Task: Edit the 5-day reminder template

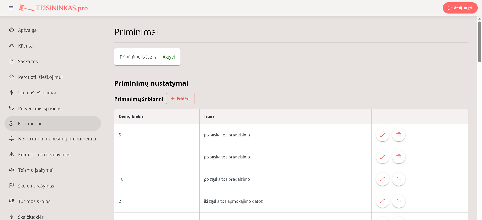Action: click(x=382, y=135)
